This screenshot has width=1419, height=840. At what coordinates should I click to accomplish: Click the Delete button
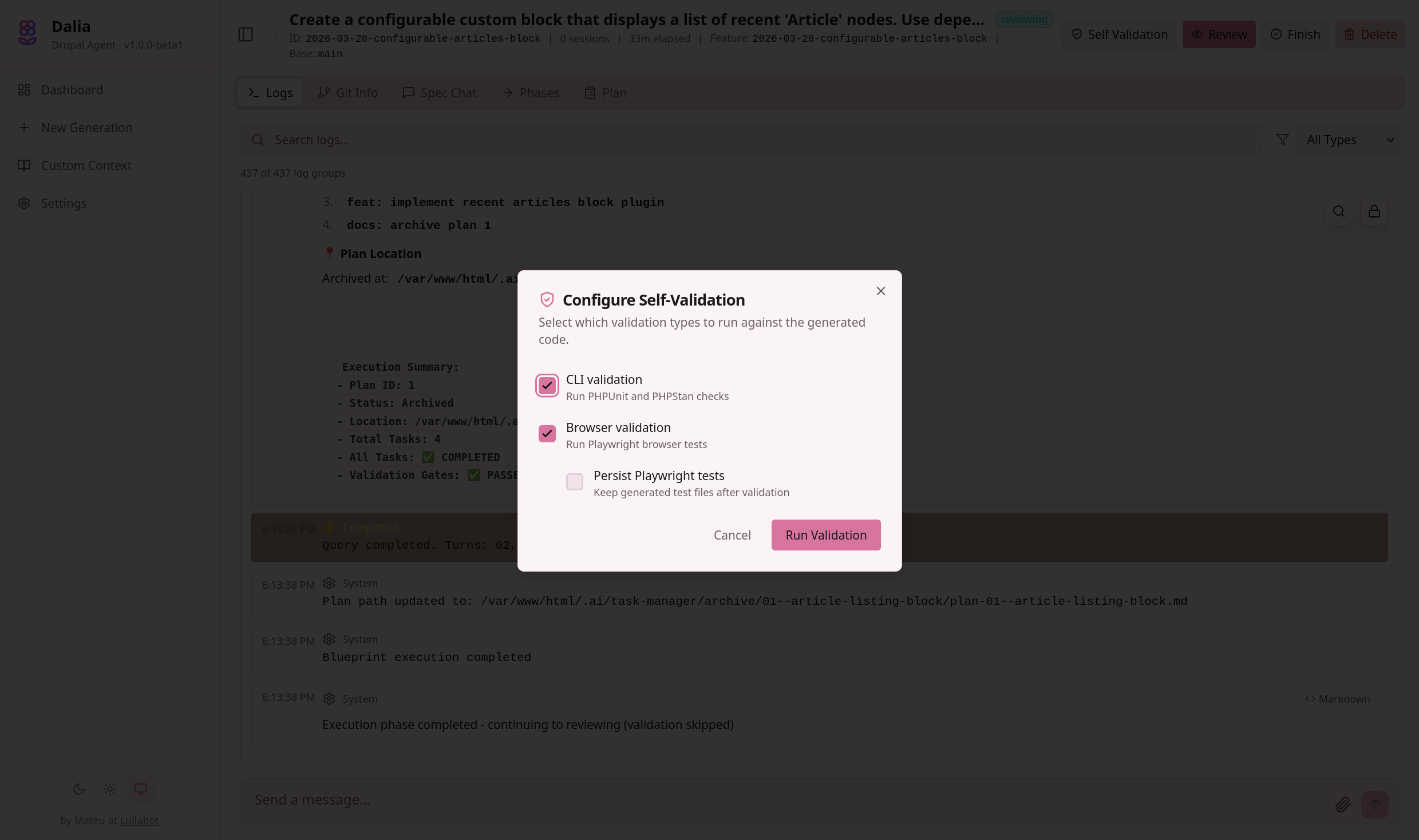pyautogui.click(x=1370, y=34)
